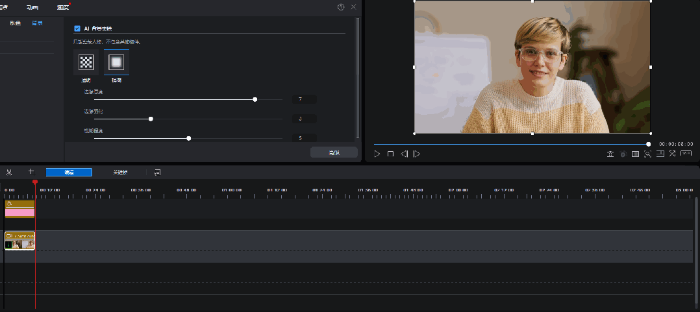The height and width of the screenshot is (312, 700).
Task: Switch to the tab with red dot
Action: pos(63,8)
